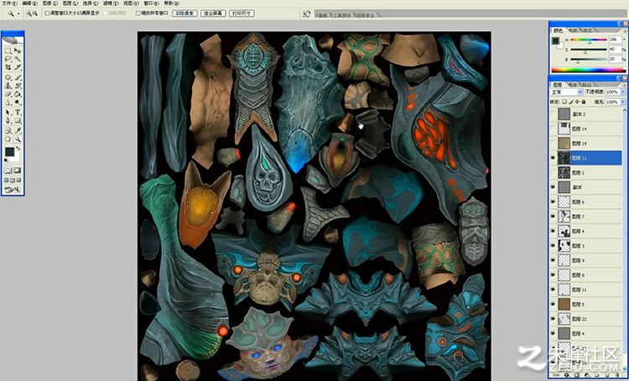Show layer 图层 19 visibility box
The image size is (629, 381).
(x=554, y=144)
